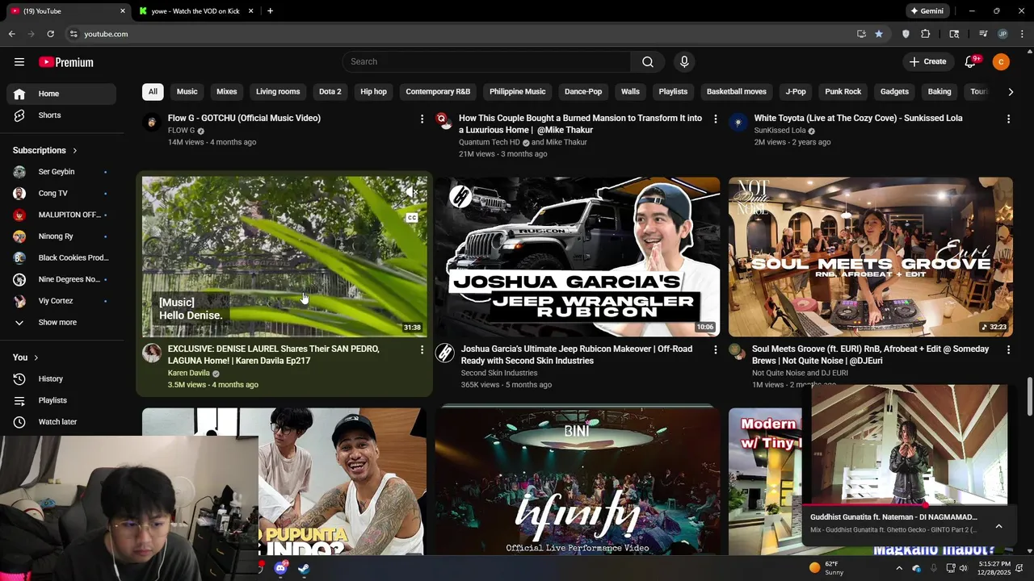The width and height of the screenshot is (1034, 581).
Task: Open Shorts in the sidebar
Action: (61, 115)
